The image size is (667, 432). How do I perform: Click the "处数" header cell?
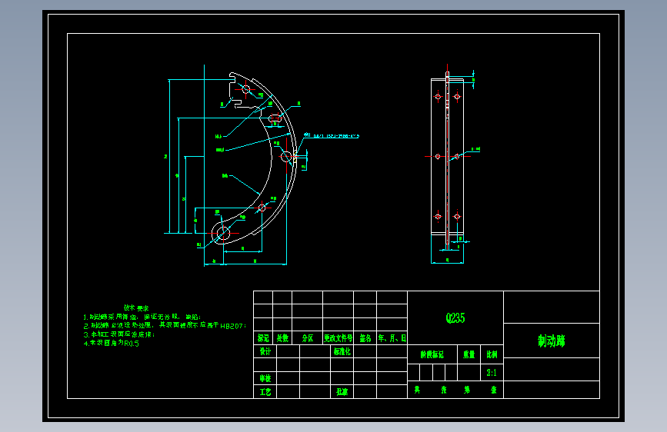(x=282, y=338)
